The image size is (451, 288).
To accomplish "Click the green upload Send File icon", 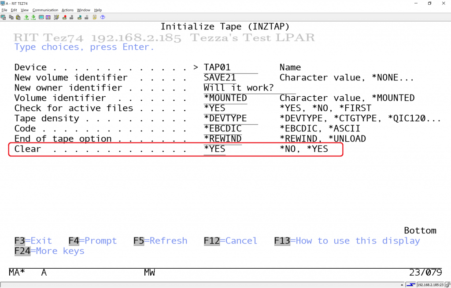I will pos(26,18).
